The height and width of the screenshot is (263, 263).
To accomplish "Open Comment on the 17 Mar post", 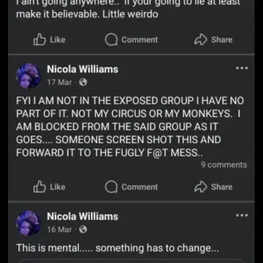I will (131, 187).
